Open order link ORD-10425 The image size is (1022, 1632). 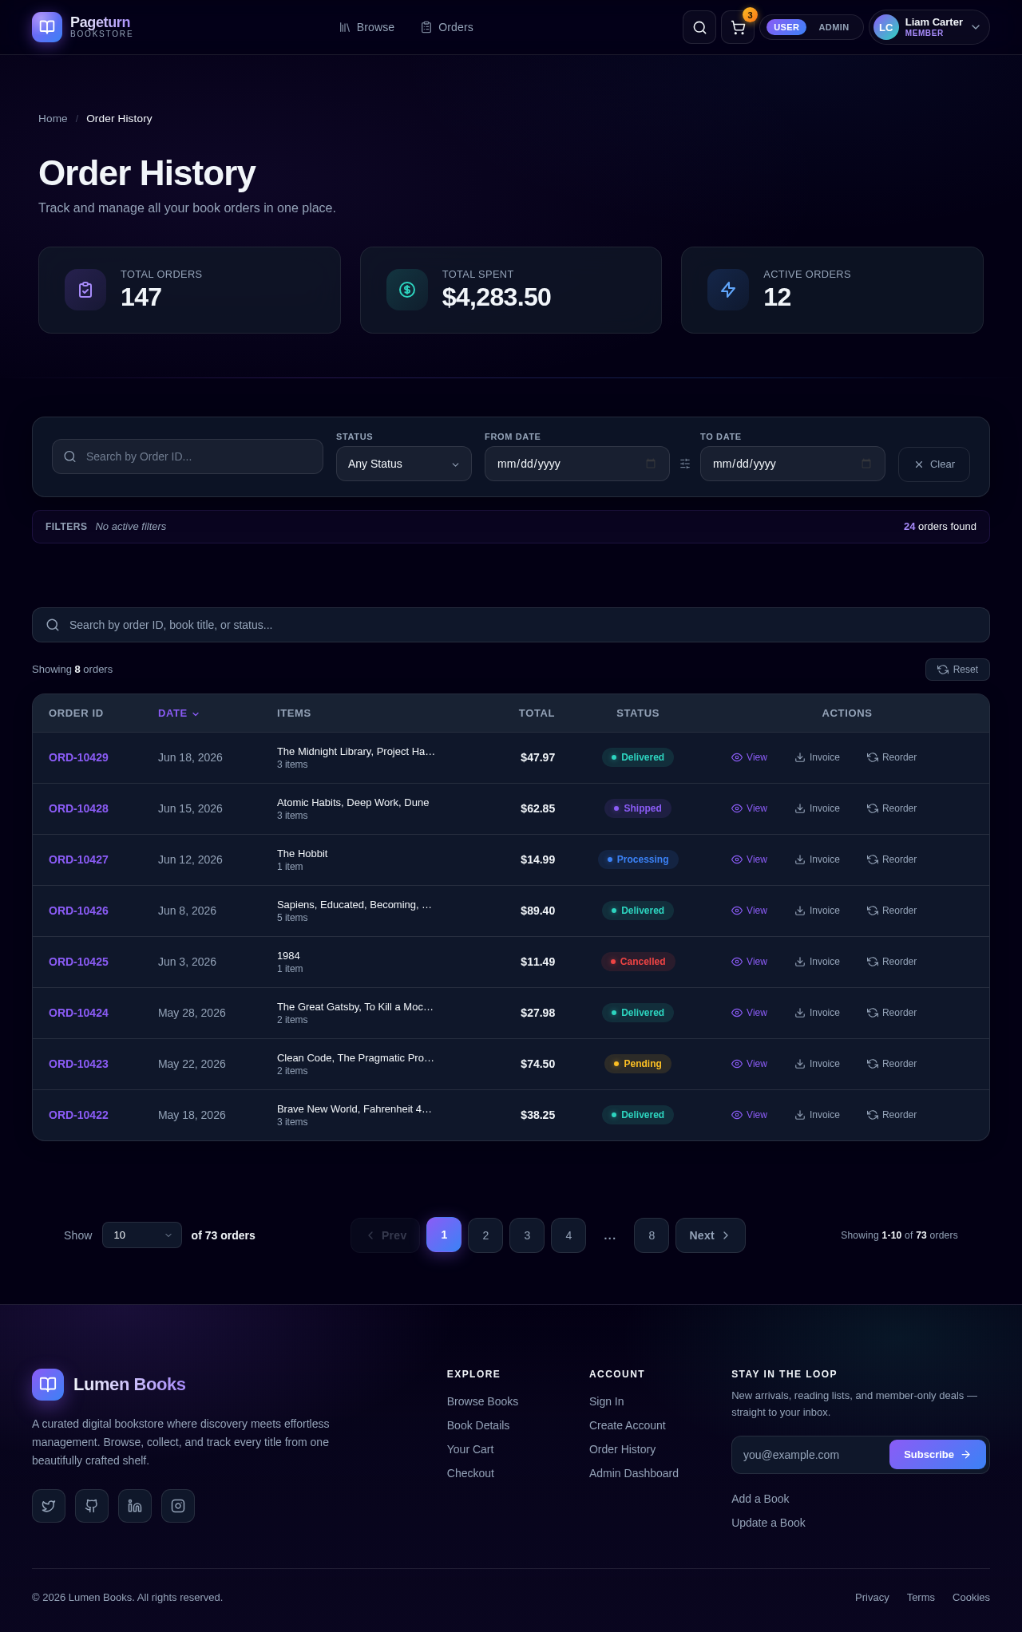coord(78,962)
